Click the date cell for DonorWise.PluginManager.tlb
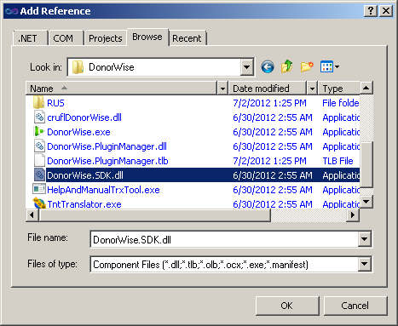Screen dimensions: 398x326 [x=269, y=161]
